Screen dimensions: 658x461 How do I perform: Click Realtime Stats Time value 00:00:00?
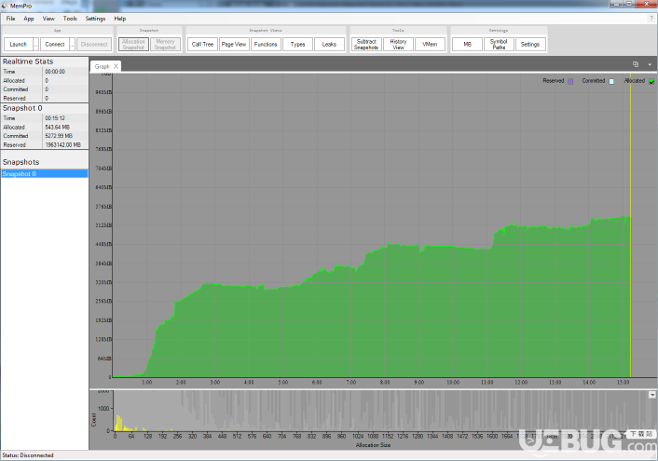pos(55,72)
